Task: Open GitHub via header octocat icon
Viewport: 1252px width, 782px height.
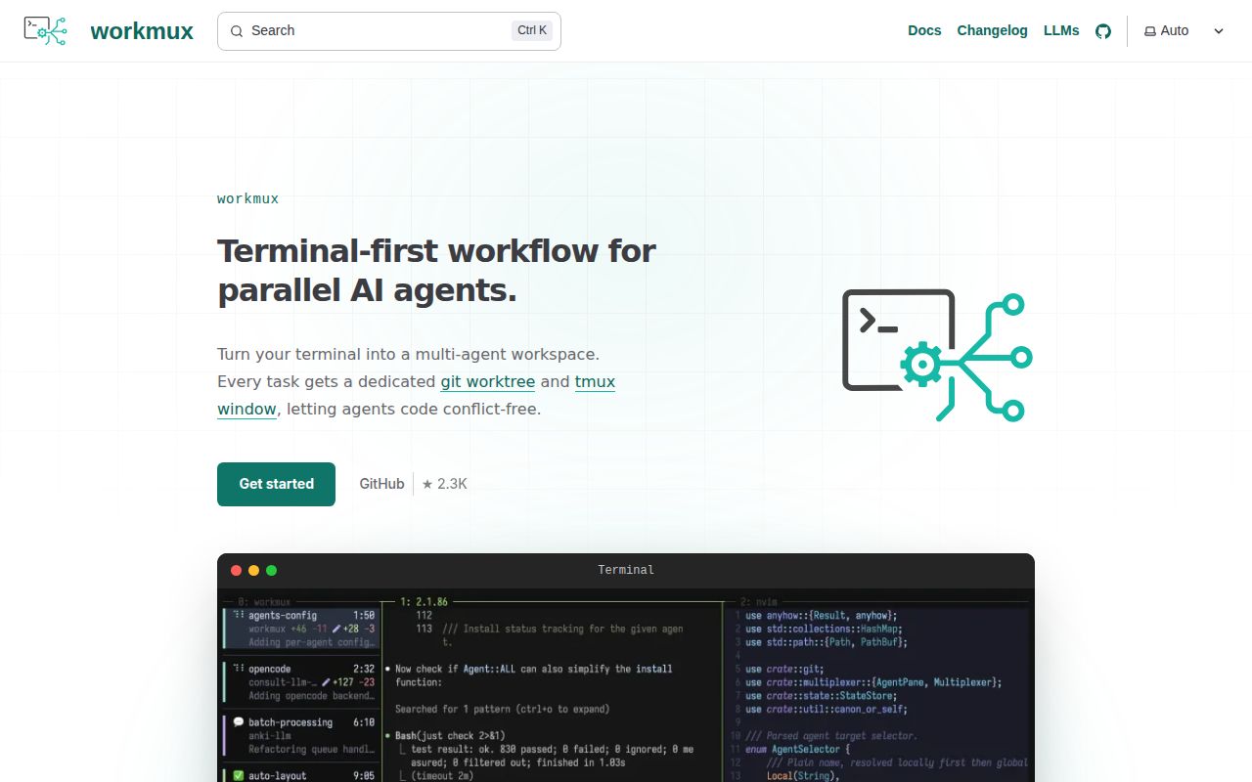Action: 1103,31
